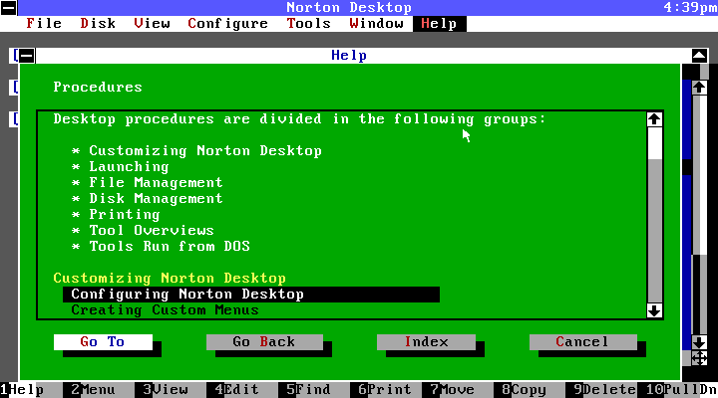
Task: Open the File menu
Action: [44, 23]
